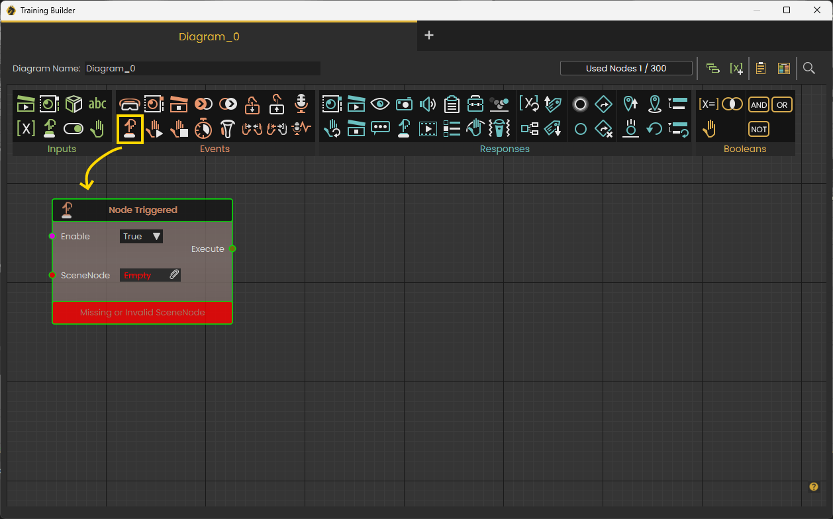Insert the AND boolean node
The width and height of the screenshot is (833, 519).
(x=759, y=104)
